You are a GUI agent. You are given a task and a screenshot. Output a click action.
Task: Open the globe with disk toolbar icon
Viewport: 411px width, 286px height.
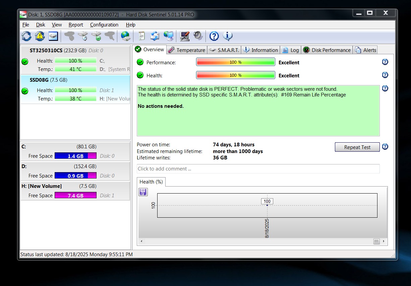click(125, 36)
